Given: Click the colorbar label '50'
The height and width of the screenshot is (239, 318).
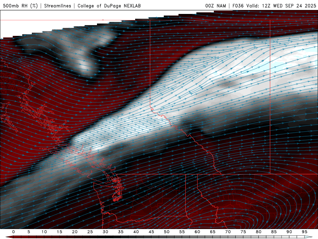Looking at the screenshot, I should (167, 232).
